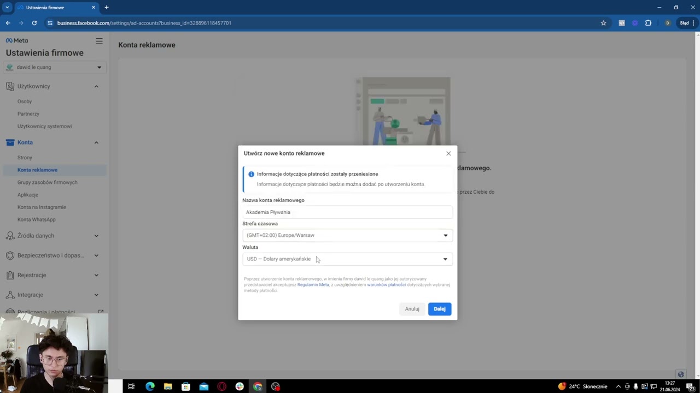Select Osoby in sidebar

[x=25, y=102]
